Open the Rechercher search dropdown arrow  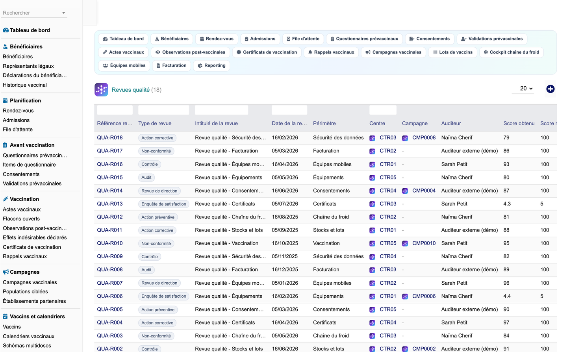click(63, 13)
